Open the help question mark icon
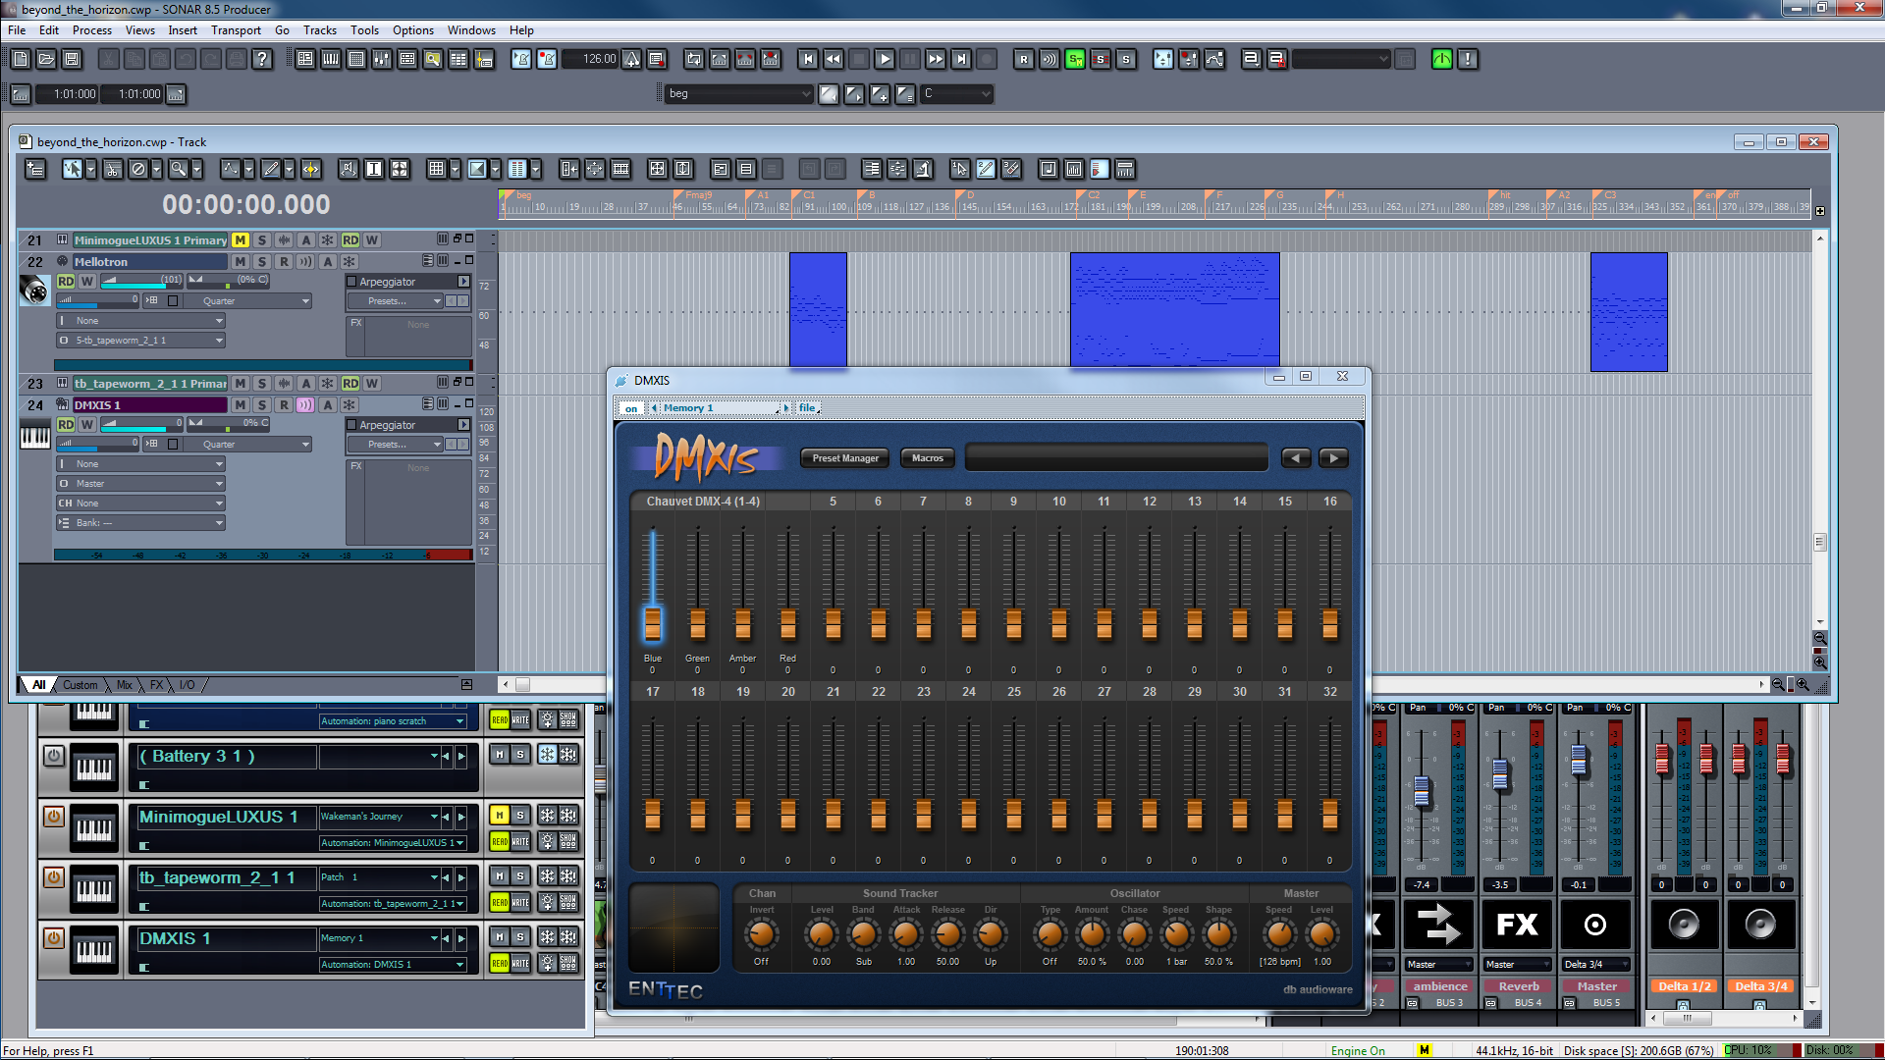Screen dimensions: 1885x1060 tap(262, 60)
